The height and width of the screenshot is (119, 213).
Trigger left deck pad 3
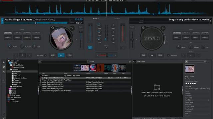coord(27,37)
